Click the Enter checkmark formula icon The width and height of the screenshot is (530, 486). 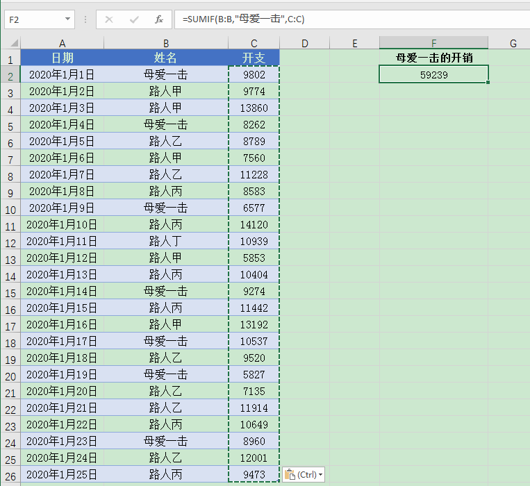click(134, 19)
